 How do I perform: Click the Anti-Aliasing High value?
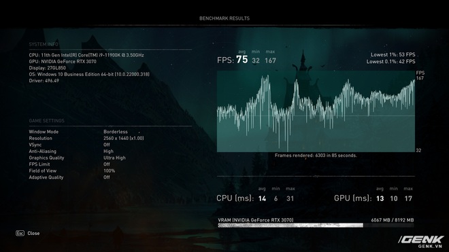pos(109,151)
